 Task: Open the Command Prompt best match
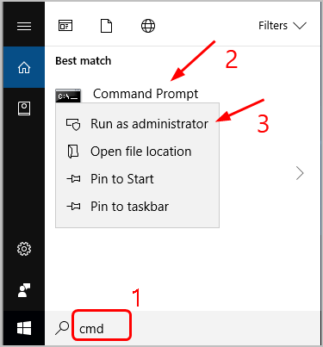[146, 94]
